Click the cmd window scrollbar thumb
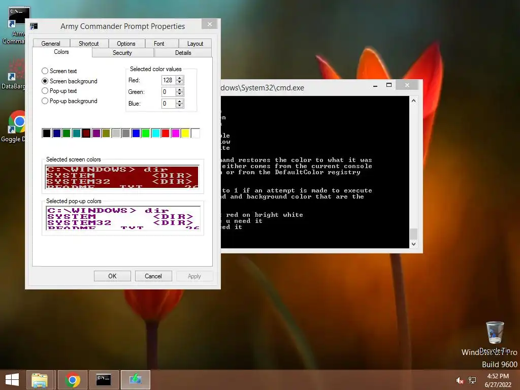 [413, 234]
